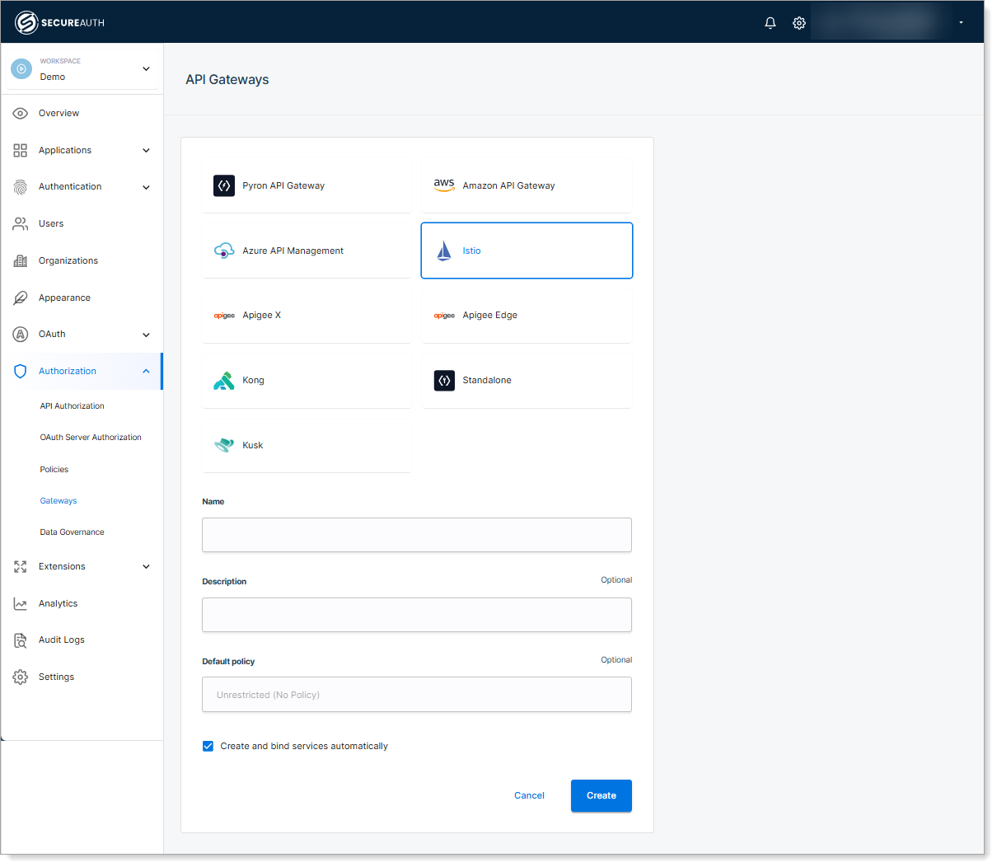Go to Policies submenu item
The image size is (997, 867).
[54, 470]
